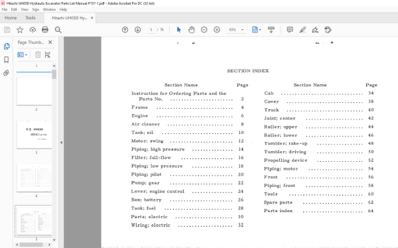
Task: Go to the next page
Action: click(137, 30)
